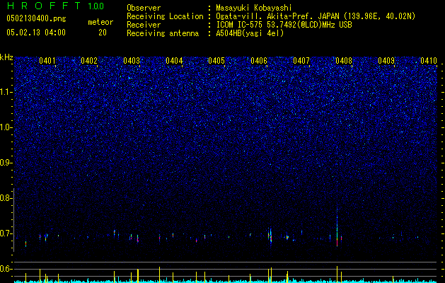Click the ICOM IC-575 receiver description
Image resolution: width=445 pixels, height=283 pixels.
pos(284,25)
